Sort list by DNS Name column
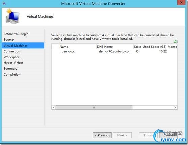The height and width of the screenshot is (145, 188). [x=115, y=47]
